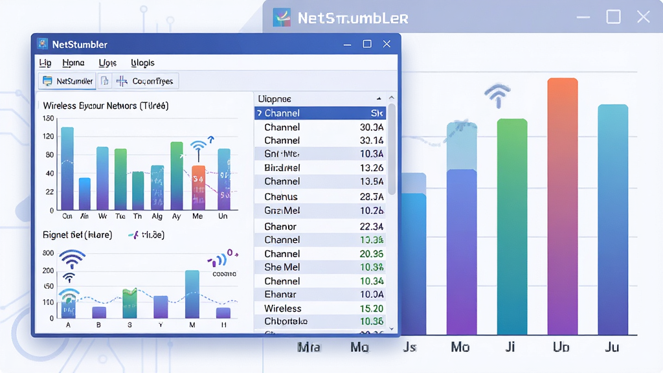The image size is (663, 373).
Task: Select the Chehus row
Action: 320,197
